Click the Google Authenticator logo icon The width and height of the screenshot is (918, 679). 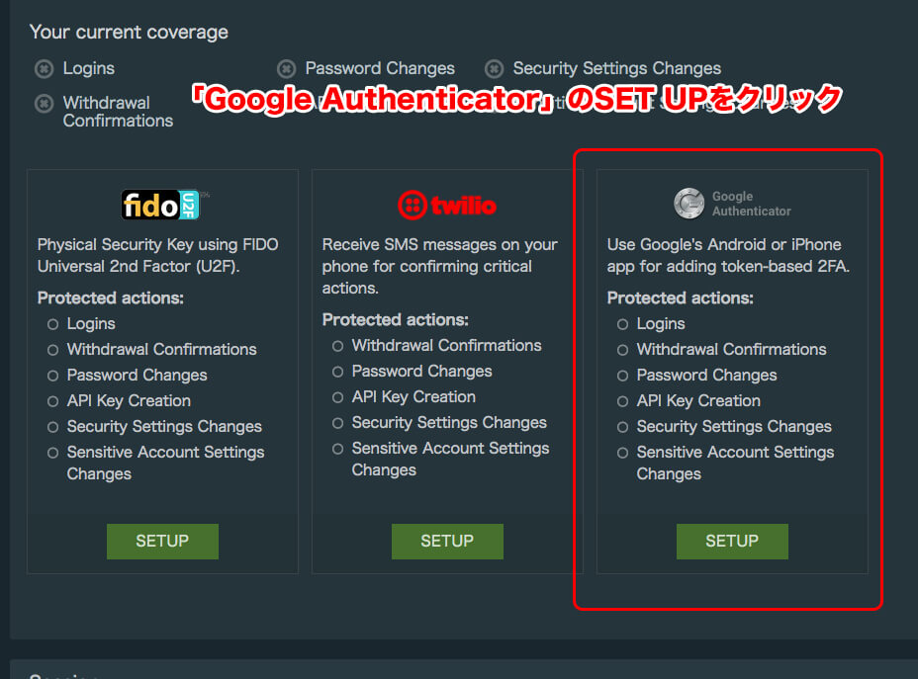(x=689, y=204)
